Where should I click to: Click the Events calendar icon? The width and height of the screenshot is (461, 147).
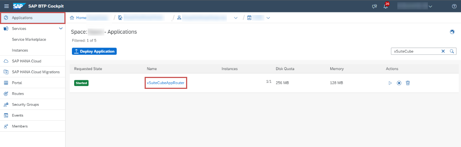click(x=6, y=115)
